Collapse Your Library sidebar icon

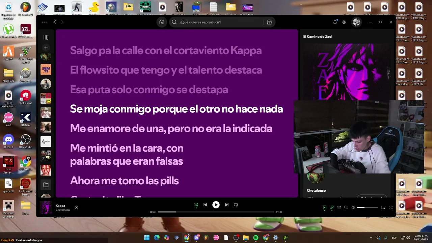coord(46,37)
